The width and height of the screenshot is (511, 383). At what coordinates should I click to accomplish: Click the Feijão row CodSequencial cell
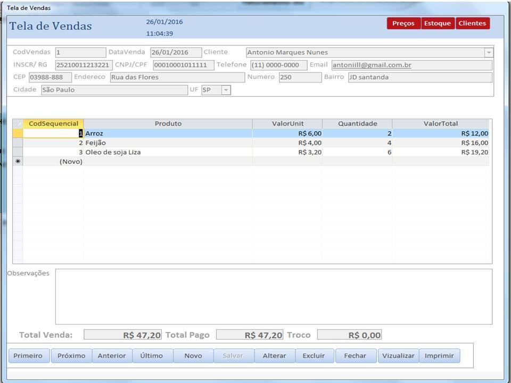coord(53,143)
